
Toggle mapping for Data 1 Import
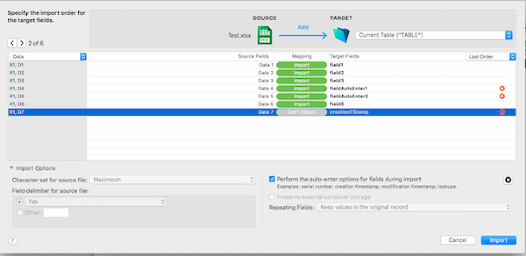[x=302, y=65]
